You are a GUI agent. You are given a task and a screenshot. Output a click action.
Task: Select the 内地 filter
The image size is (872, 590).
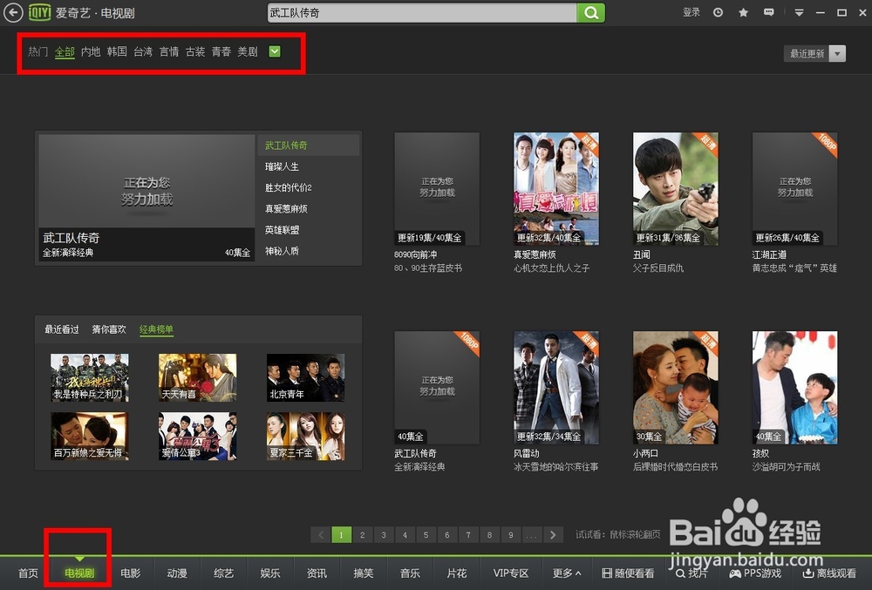coord(91,51)
